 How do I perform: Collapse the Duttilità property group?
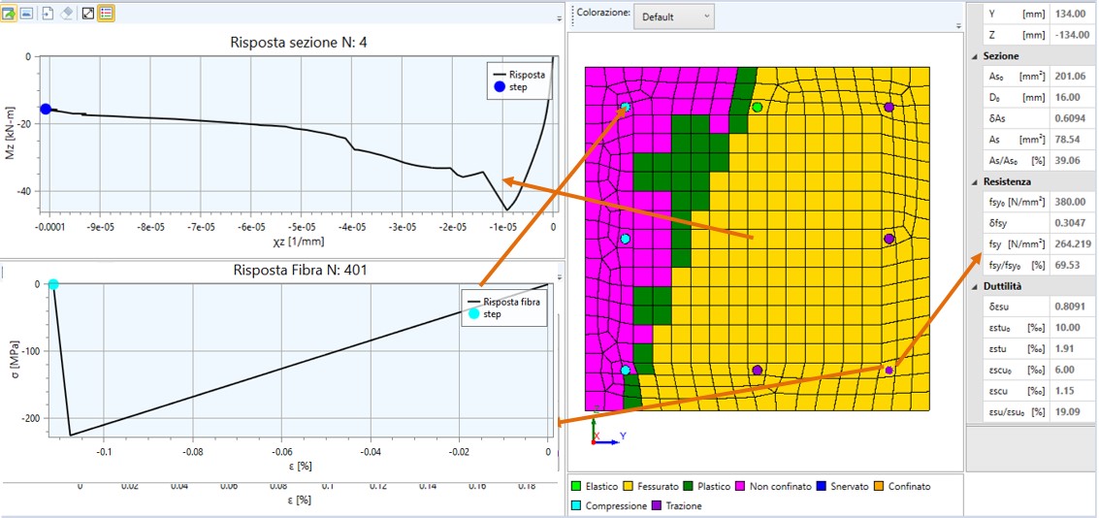(974, 287)
